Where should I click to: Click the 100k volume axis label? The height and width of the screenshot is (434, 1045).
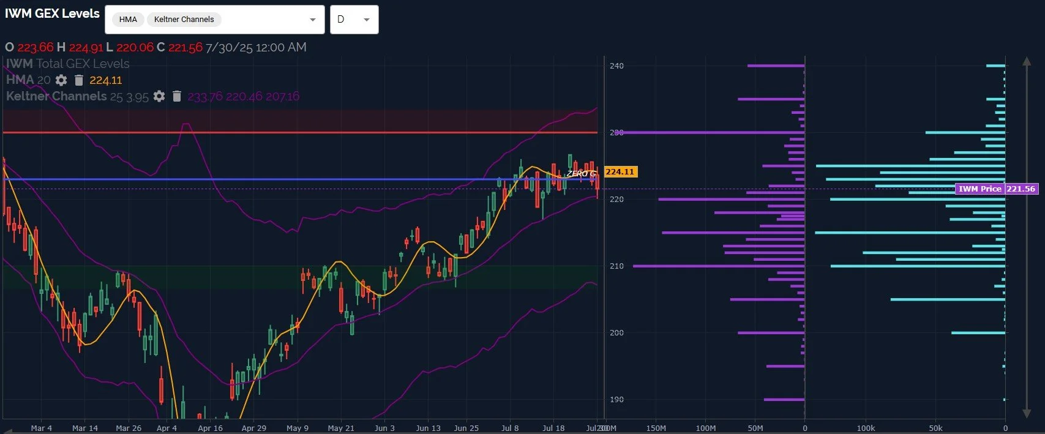tap(866, 428)
